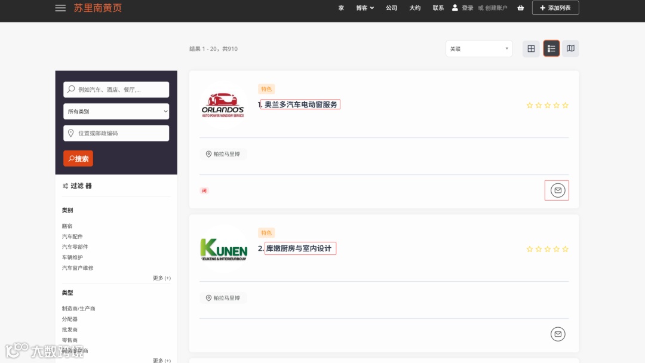Click the mail icon for 奥兰多 listing
The height and width of the screenshot is (363, 645).
click(558, 190)
